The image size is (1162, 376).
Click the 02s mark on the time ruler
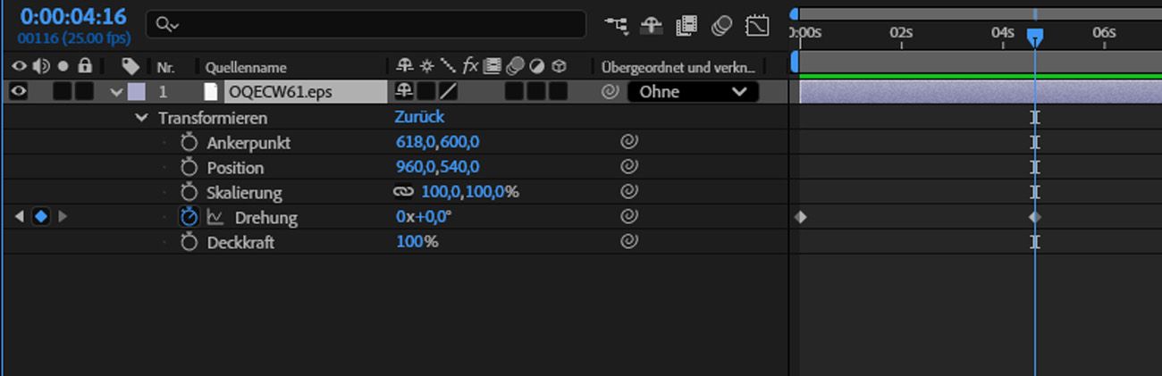click(901, 33)
